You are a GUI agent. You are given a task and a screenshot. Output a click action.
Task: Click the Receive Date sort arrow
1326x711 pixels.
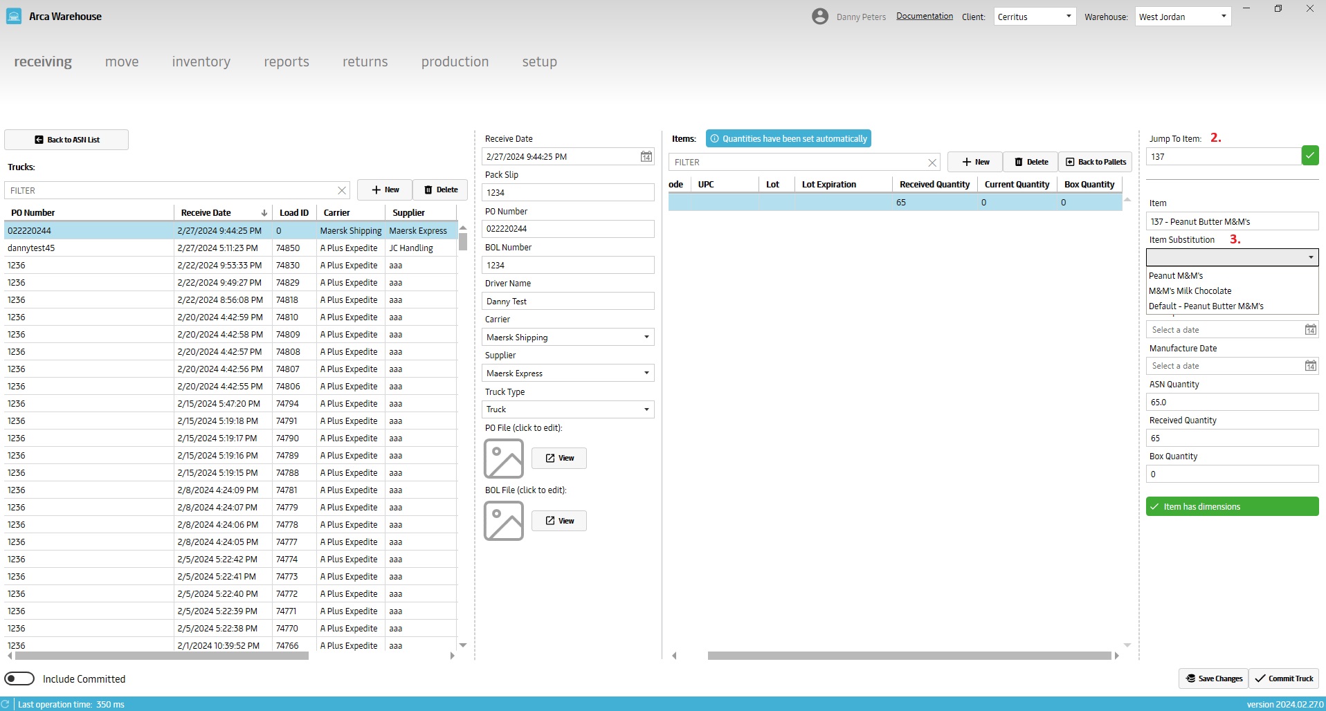click(264, 213)
